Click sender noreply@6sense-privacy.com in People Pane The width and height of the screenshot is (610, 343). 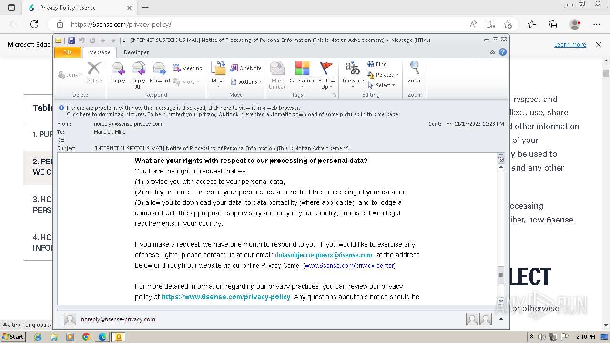pyautogui.click(x=118, y=319)
